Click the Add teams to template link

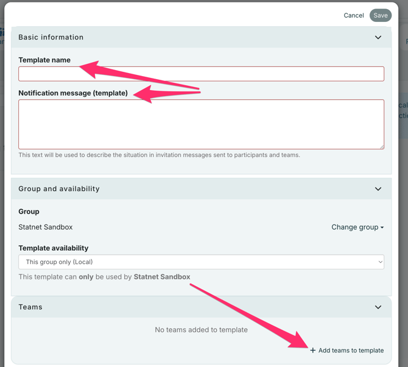click(351, 351)
